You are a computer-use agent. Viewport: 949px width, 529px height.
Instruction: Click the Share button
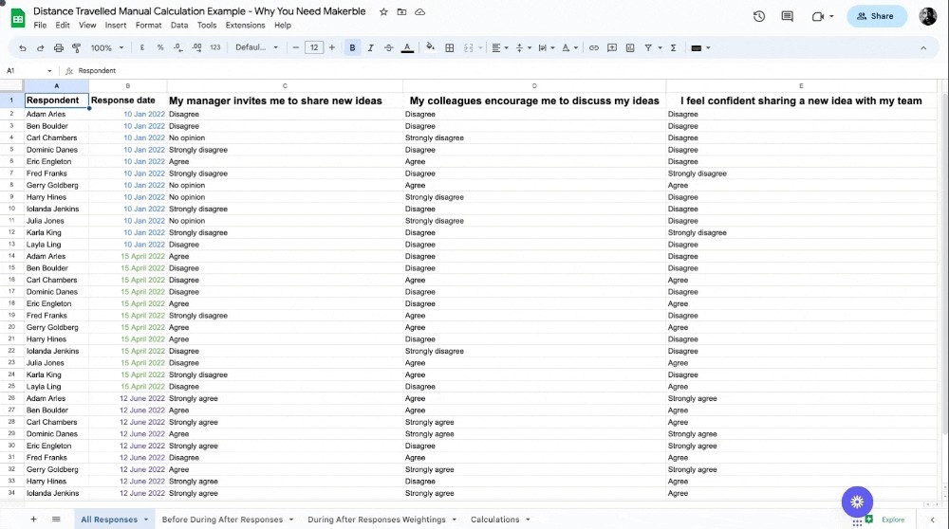pos(876,16)
